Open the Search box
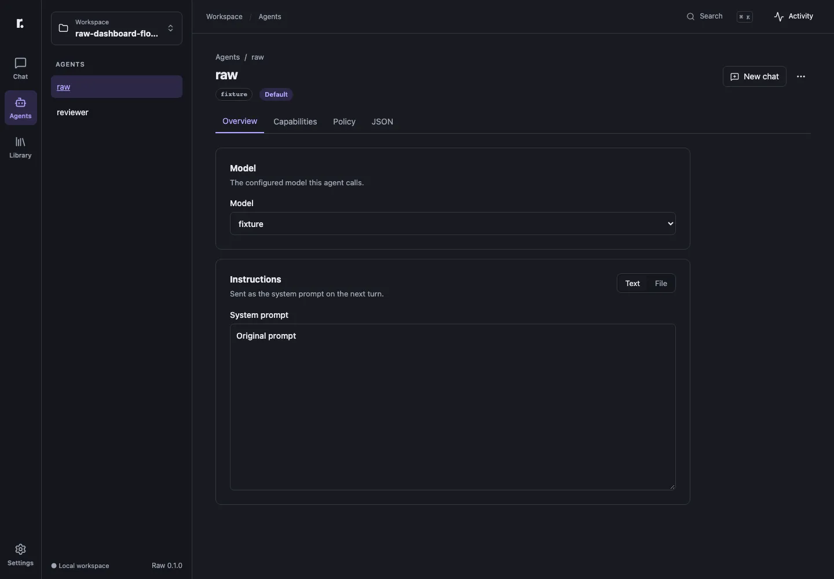This screenshot has height=579, width=834. (719, 16)
